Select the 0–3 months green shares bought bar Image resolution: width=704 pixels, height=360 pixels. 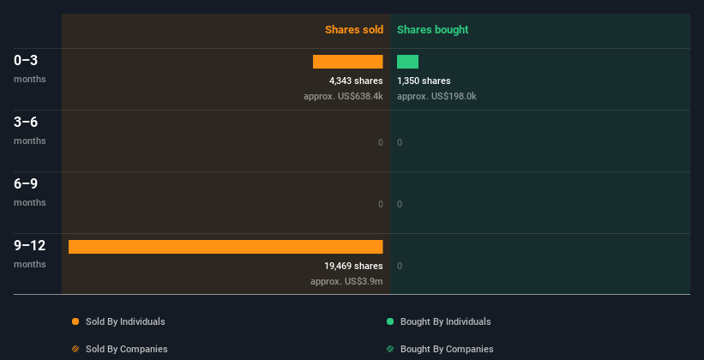(407, 62)
